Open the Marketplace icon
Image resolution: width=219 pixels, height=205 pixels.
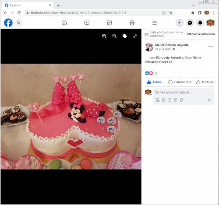pyautogui.click(x=109, y=23)
